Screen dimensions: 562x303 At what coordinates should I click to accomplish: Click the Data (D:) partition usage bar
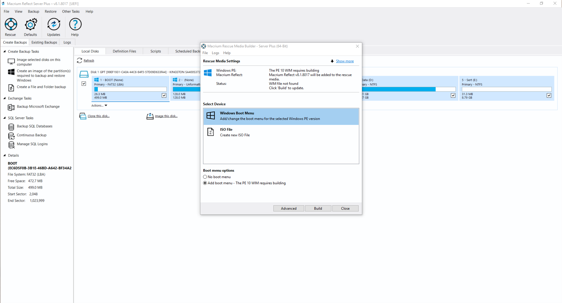[408, 89]
